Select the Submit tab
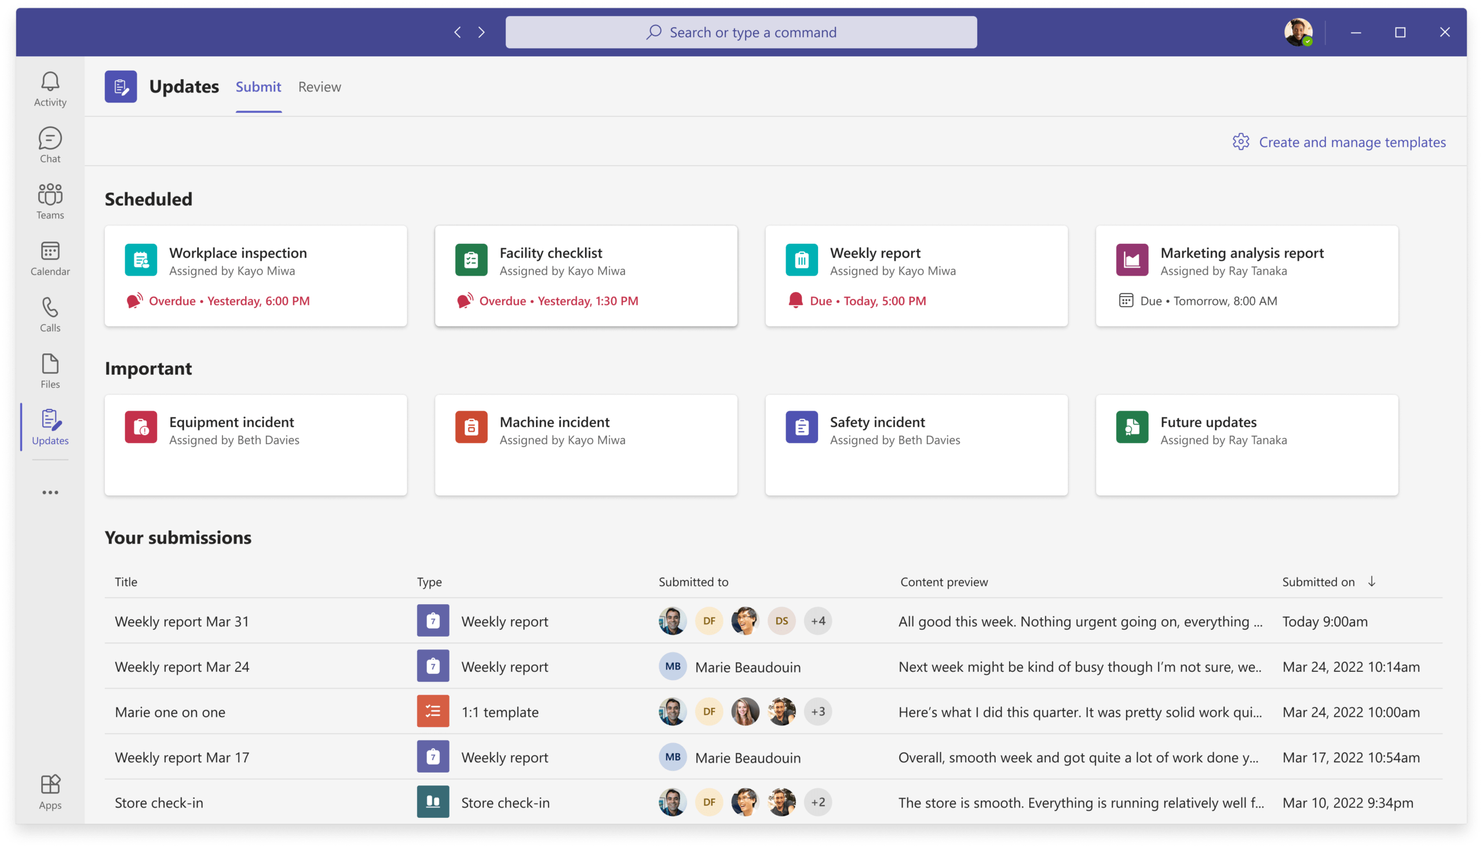 pyautogui.click(x=258, y=86)
